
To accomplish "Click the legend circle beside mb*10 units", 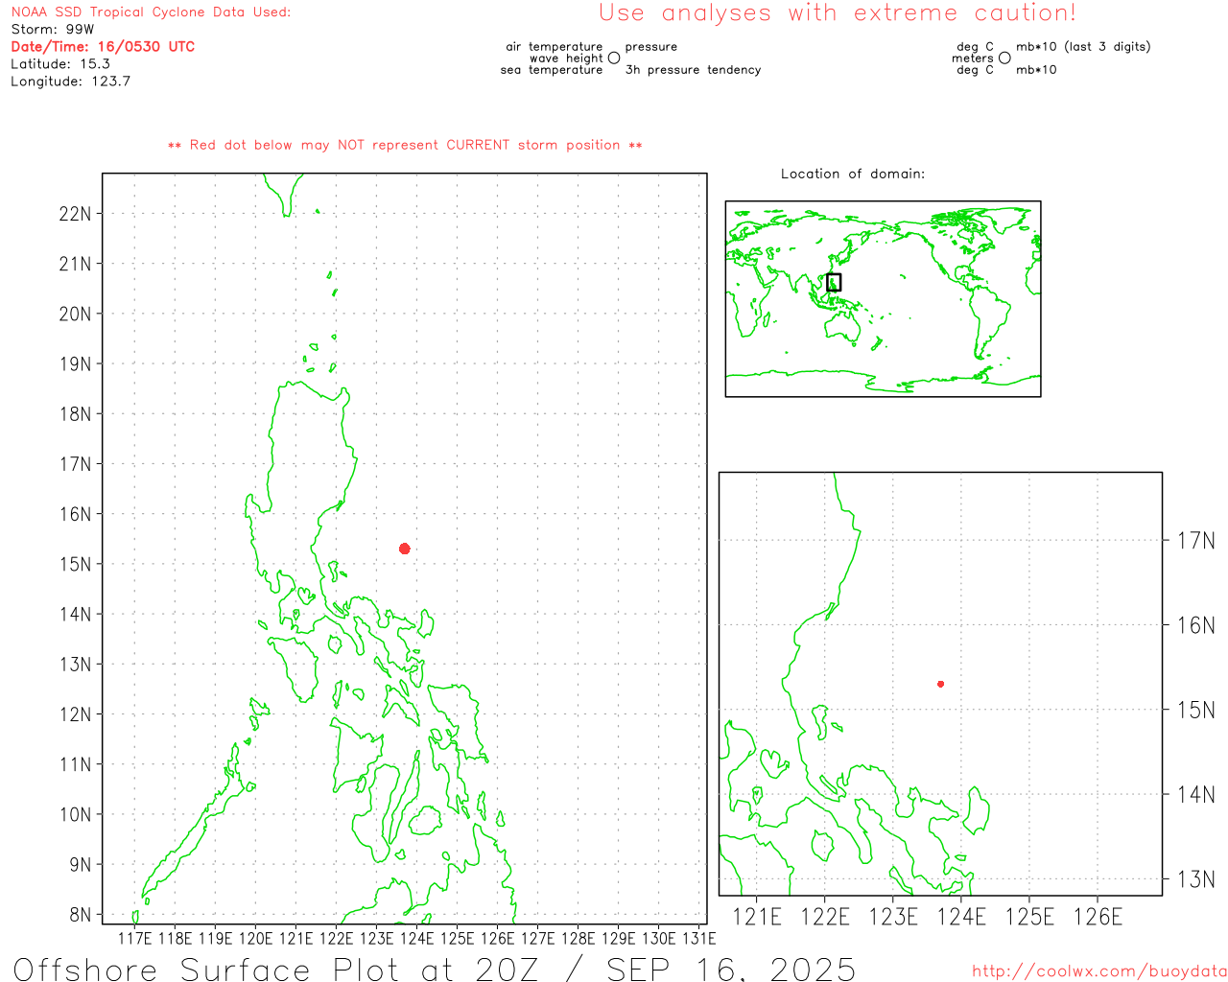I will pyautogui.click(x=1004, y=58).
